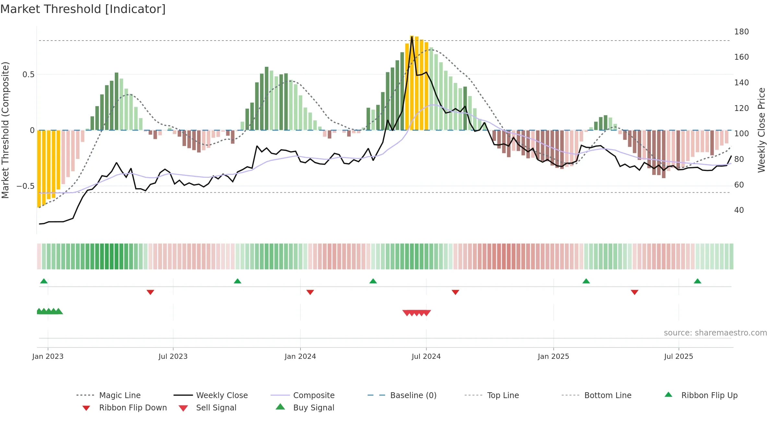
Task: Toggle the Baseline (0) legend entry
Action: click(402, 395)
